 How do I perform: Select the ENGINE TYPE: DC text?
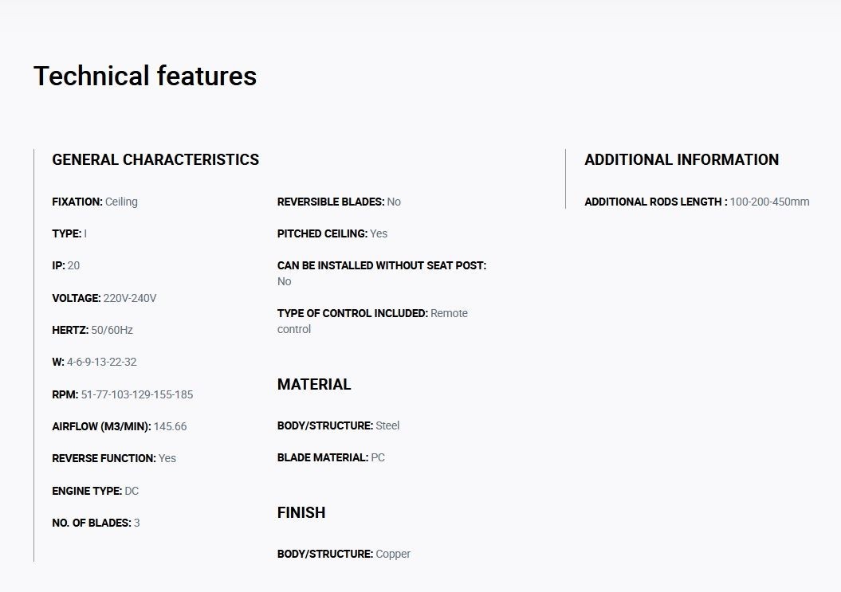pos(95,491)
